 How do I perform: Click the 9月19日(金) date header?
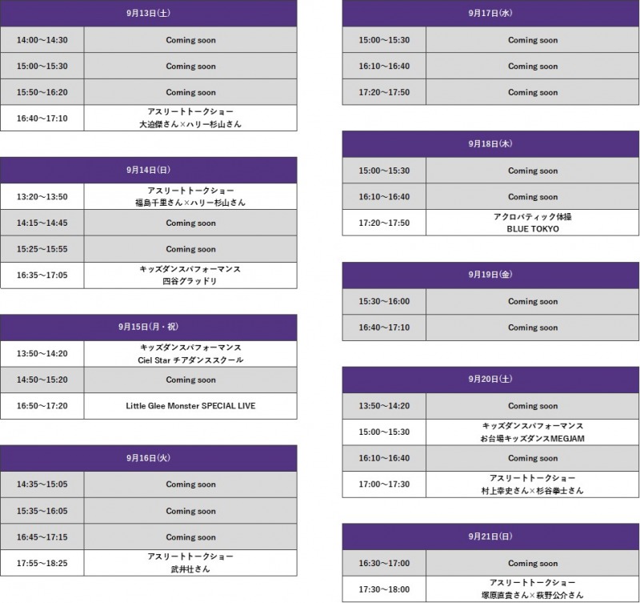point(490,275)
